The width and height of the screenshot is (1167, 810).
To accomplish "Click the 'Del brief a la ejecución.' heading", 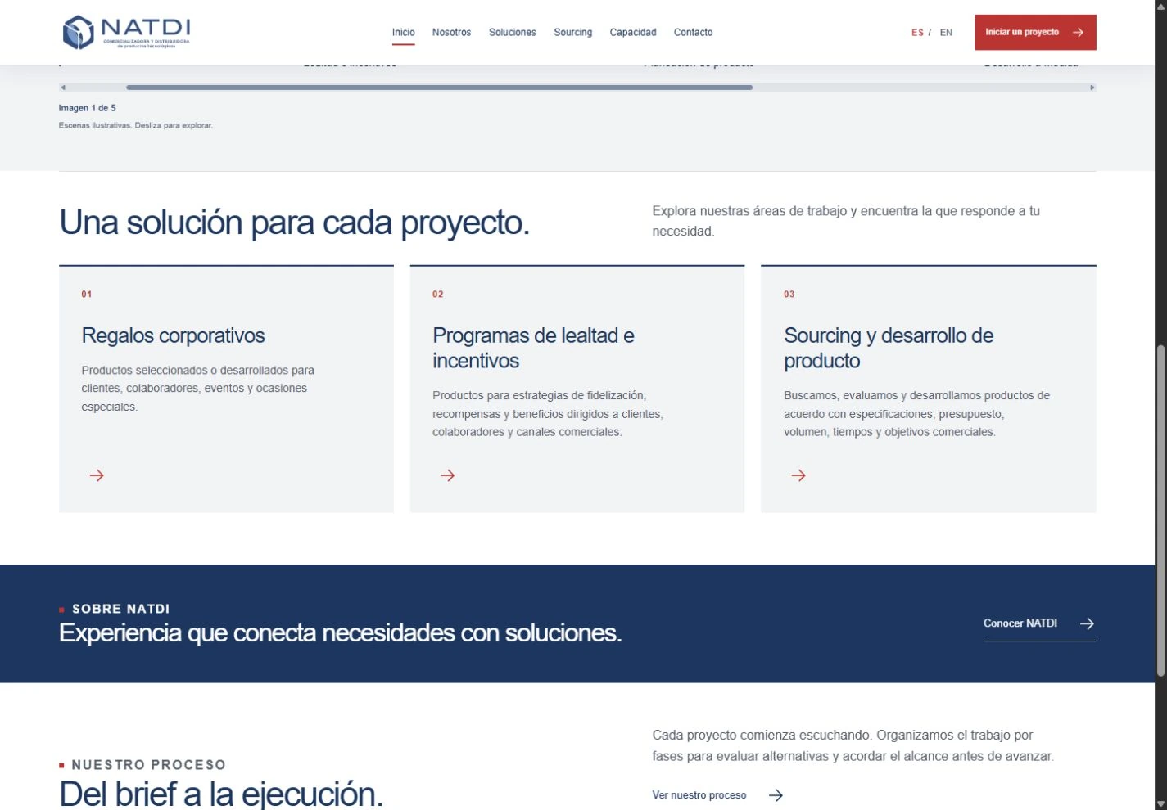I will pos(221,793).
